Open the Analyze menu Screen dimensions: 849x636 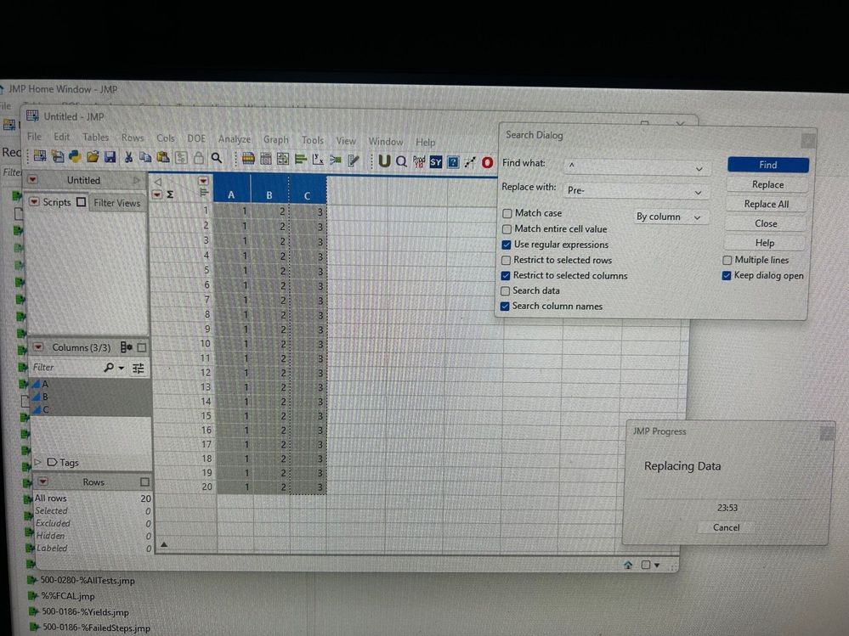point(235,139)
